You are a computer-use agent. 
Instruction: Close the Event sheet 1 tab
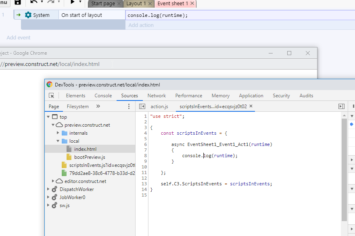click(x=192, y=3)
